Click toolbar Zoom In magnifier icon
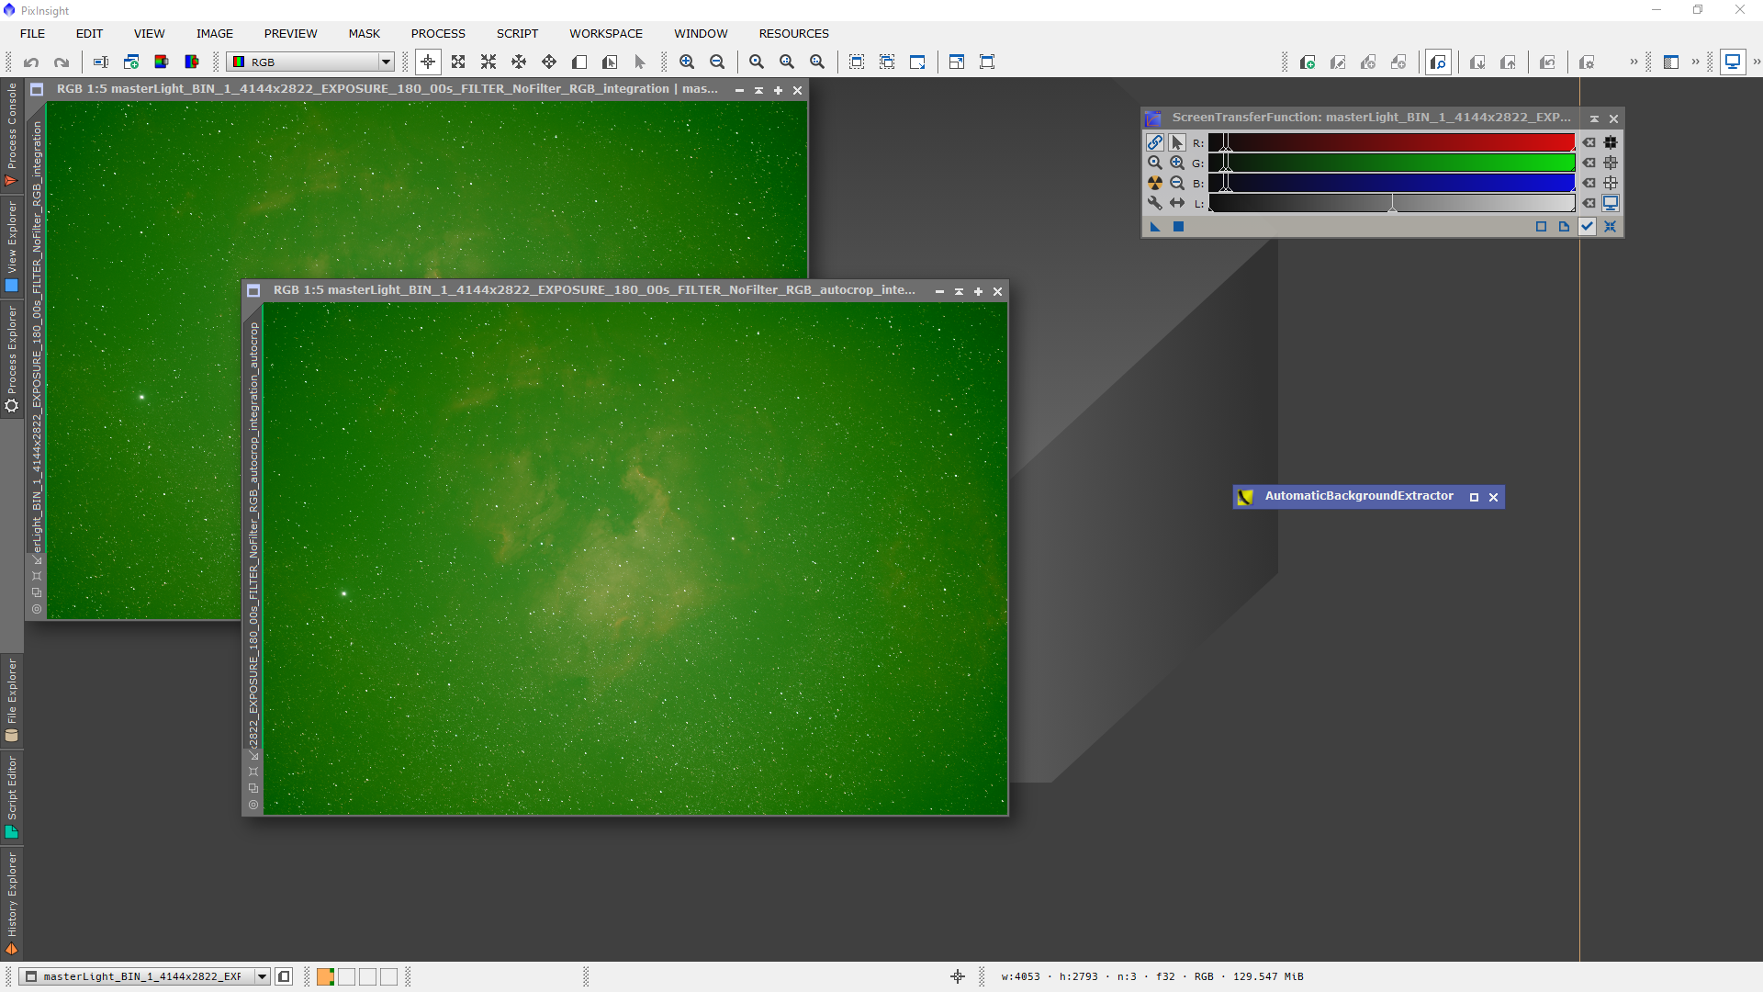 pyautogui.click(x=687, y=62)
